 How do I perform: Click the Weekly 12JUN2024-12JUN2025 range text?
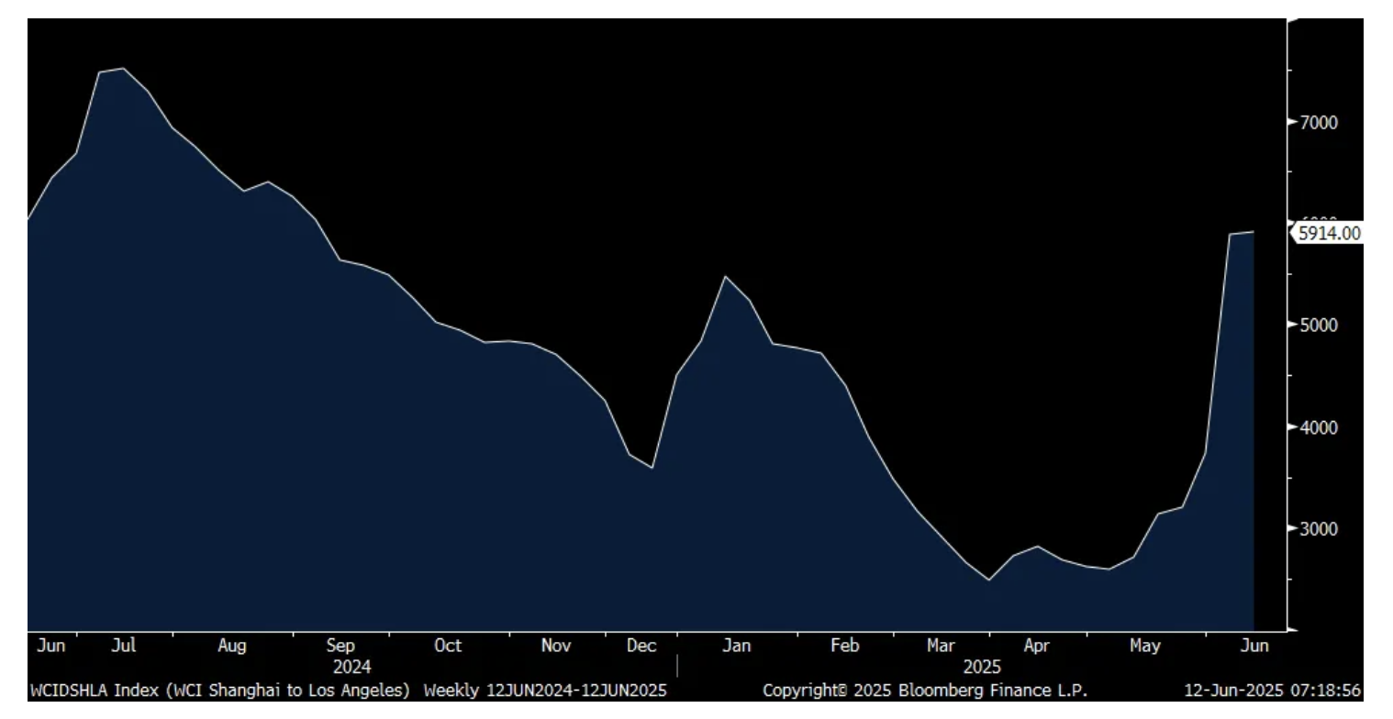point(545,691)
